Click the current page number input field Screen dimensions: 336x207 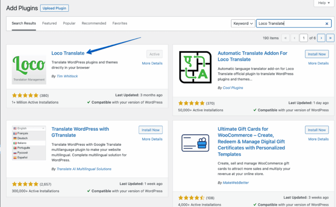(304, 38)
